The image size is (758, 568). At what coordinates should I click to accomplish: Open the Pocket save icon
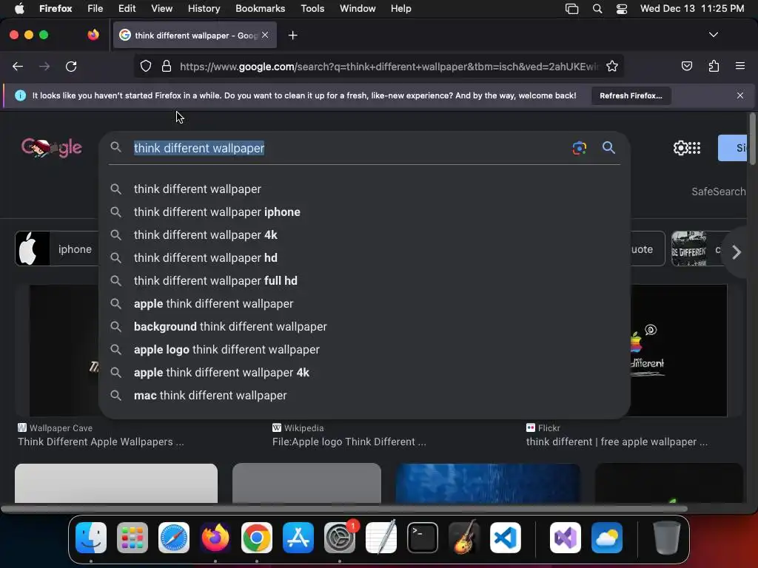(686, 66)
